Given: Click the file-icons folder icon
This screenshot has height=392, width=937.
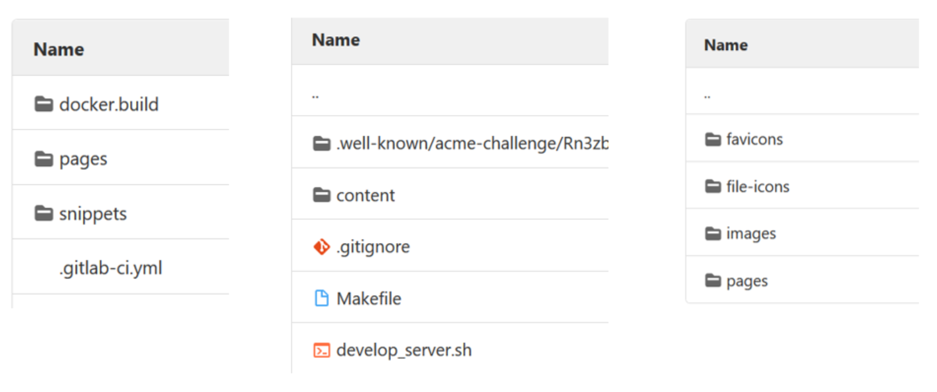Looking at the screenshot, I should click(x=712, y=186).
